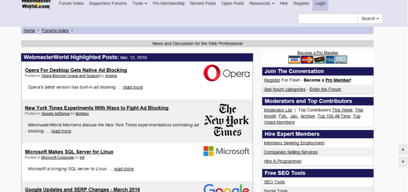Screen dimensions: 408x192
Task: Click 'Enter the Forum' link
Action: [325, 89]
